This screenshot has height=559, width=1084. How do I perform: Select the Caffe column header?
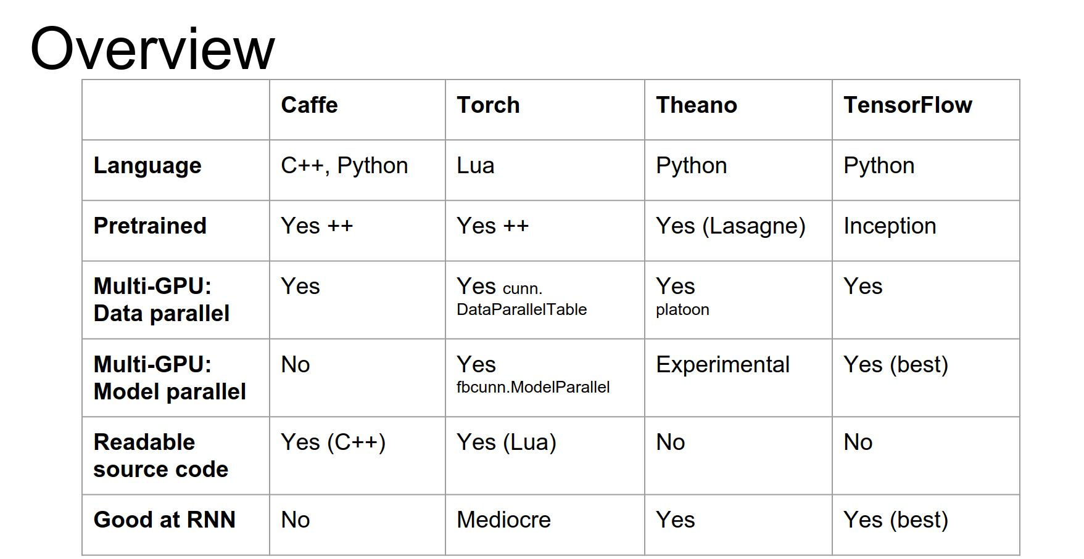(309, 105)
